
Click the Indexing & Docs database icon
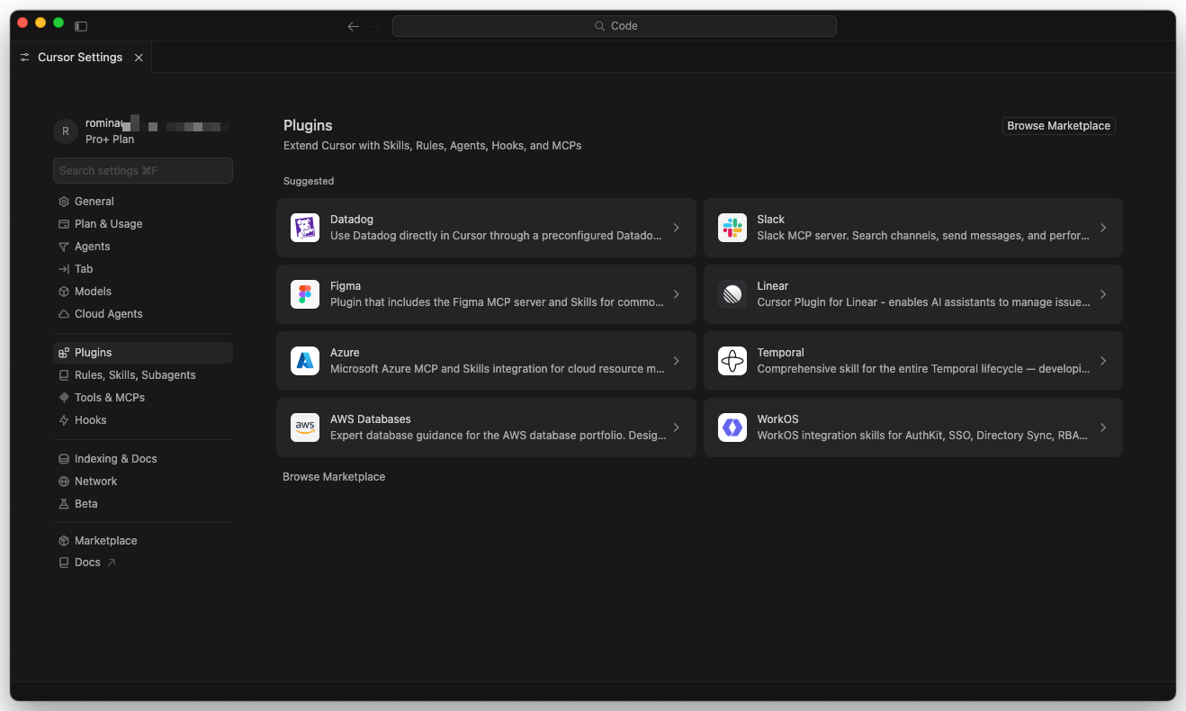coord(64,459)
